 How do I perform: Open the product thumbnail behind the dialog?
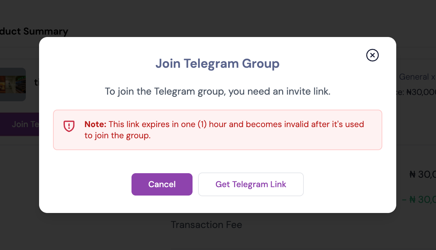pyautogui.click(x=13, y=84)
